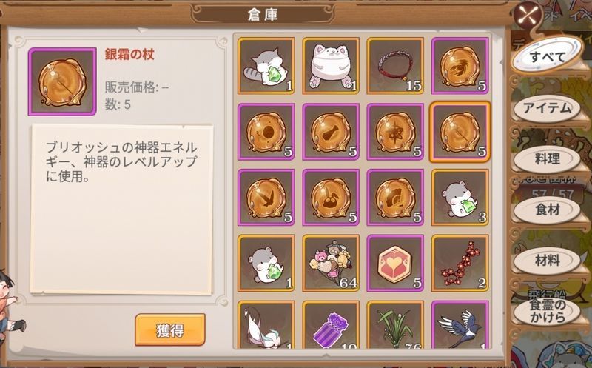Image resolution: width=592 pixels, height=368 pixels.
Task: Click the orange 獲得 button
Action: click(170, 329)
